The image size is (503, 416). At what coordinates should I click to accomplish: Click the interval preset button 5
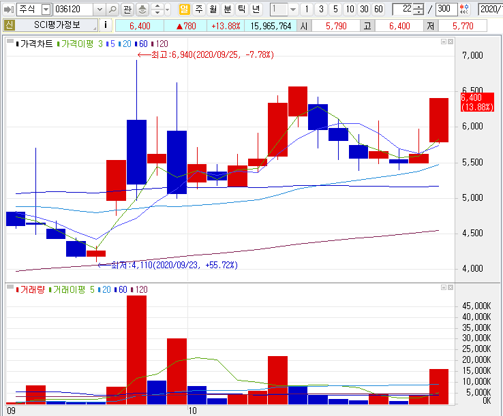click(x=335, y=10)
